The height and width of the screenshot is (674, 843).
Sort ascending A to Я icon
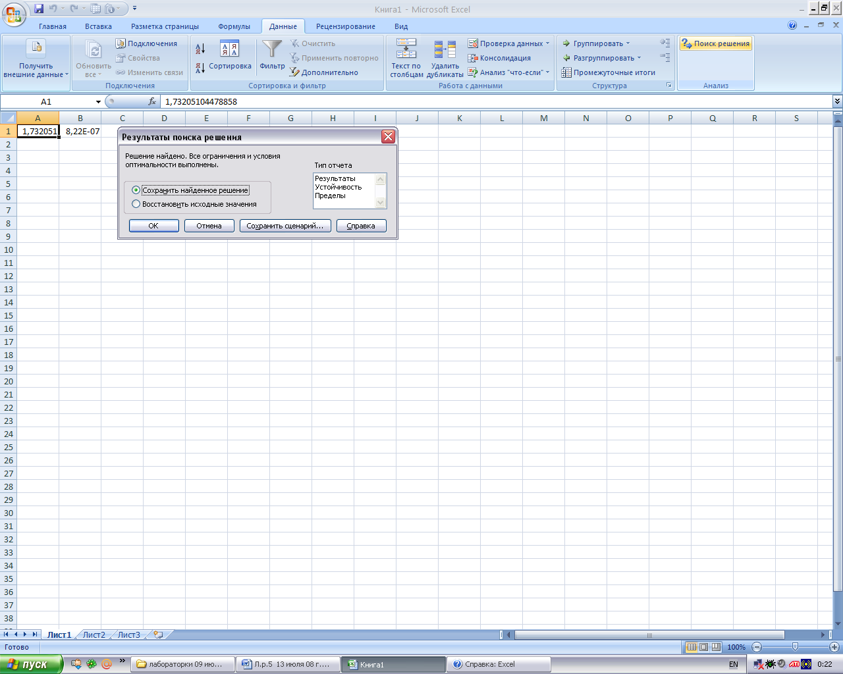click(201, 48)
